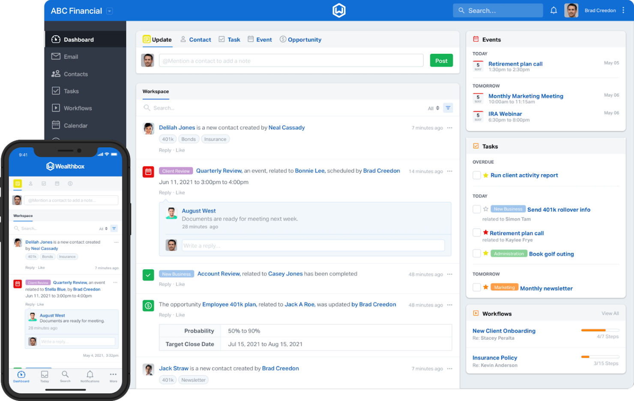Viewport: 634px width, 401px height.
Task: Click the top bar Search field
Action: click(498, 10)
